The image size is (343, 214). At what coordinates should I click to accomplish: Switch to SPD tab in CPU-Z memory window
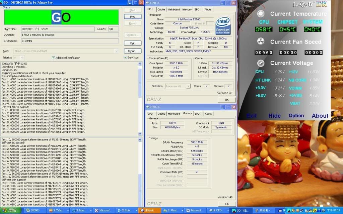click(x=197, y=114)
